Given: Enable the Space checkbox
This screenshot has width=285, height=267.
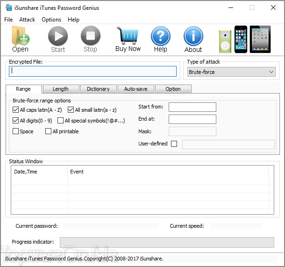Looking at the screenshot, I should tap(15, 131).
